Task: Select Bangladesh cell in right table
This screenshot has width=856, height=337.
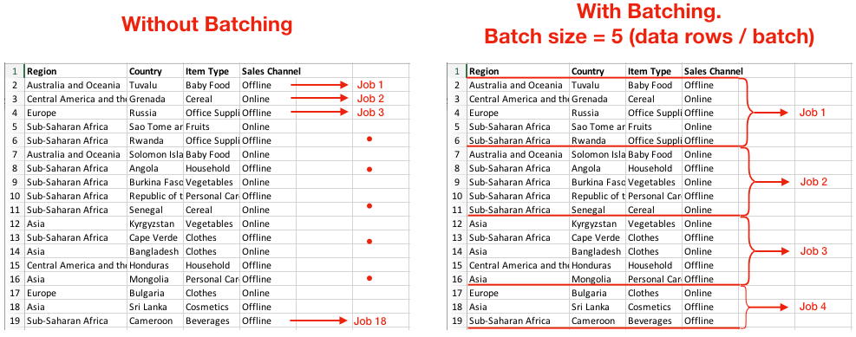Action: (598, 251)
